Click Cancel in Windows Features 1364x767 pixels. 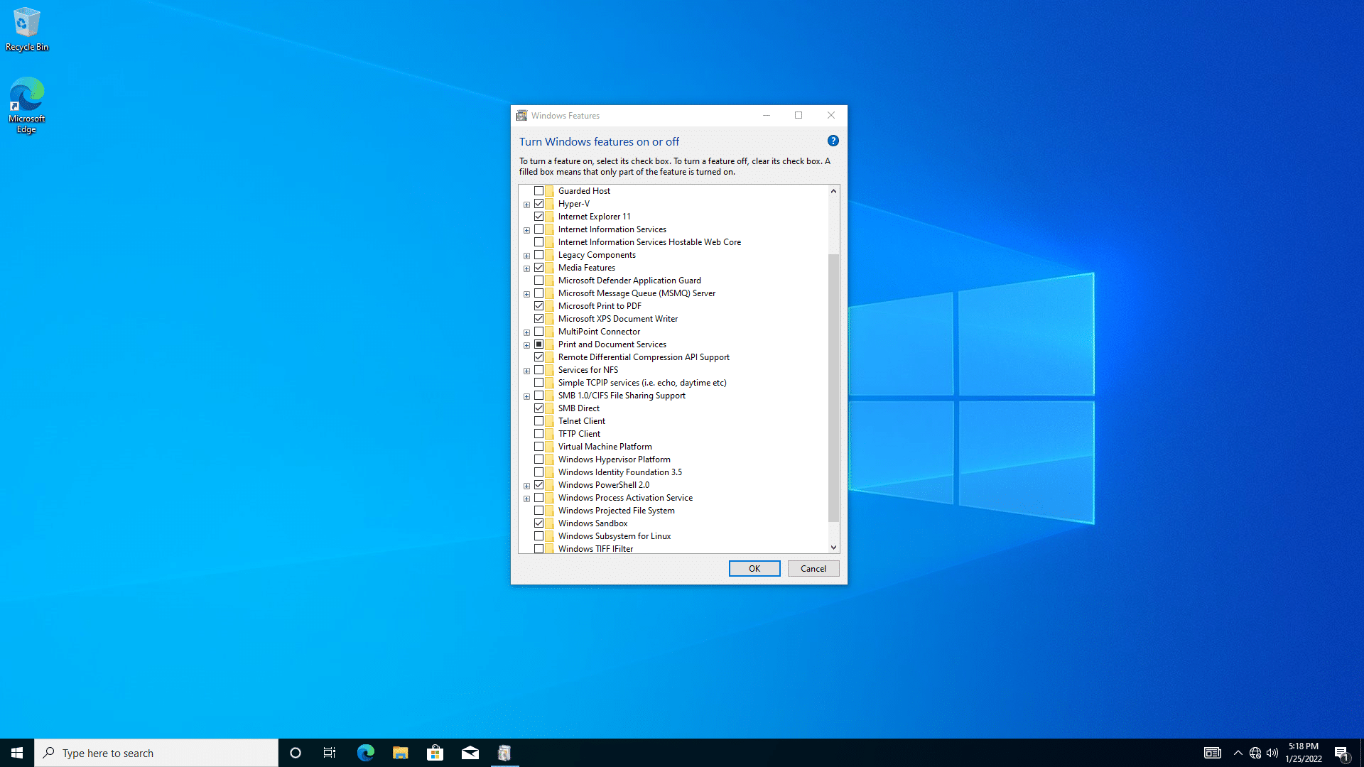(x=813, y=569)
